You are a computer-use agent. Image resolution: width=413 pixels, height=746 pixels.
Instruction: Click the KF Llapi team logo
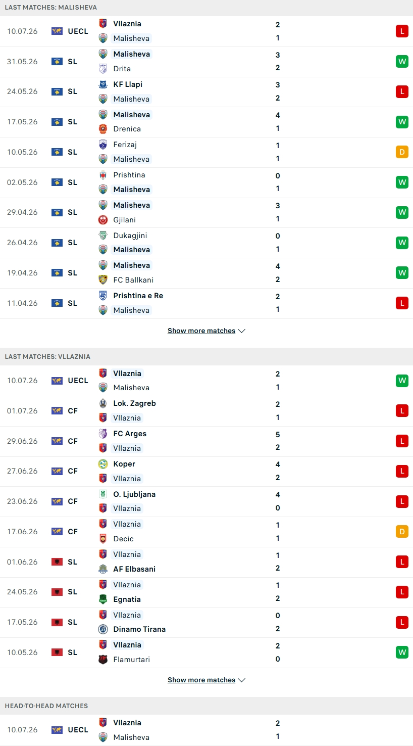(103, 84)
